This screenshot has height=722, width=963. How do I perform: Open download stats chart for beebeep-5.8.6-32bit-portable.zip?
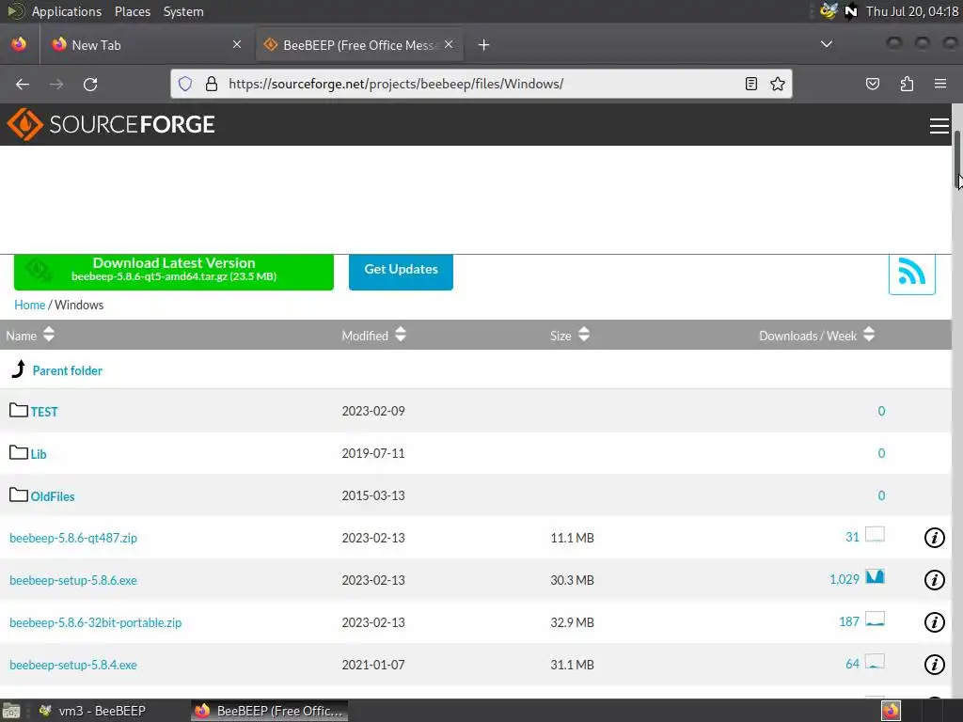(x=875, y=620)
